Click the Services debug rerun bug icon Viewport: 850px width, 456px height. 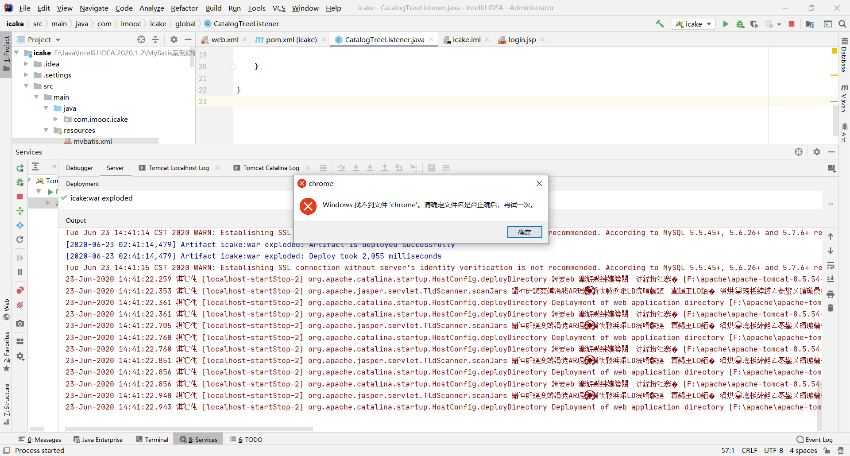pos(20,182)
